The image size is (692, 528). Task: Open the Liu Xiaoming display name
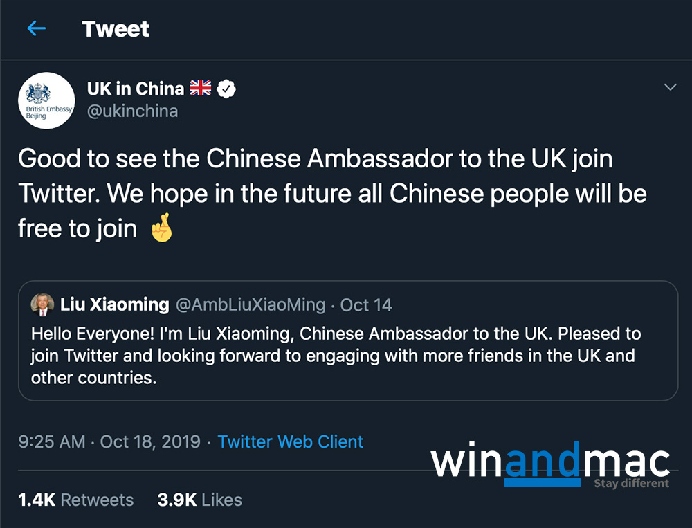coord(115,304)
